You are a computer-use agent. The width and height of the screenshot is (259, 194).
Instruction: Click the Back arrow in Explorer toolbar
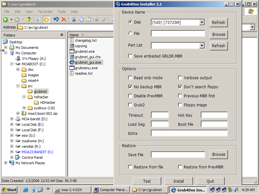click(x=6, y=19)
